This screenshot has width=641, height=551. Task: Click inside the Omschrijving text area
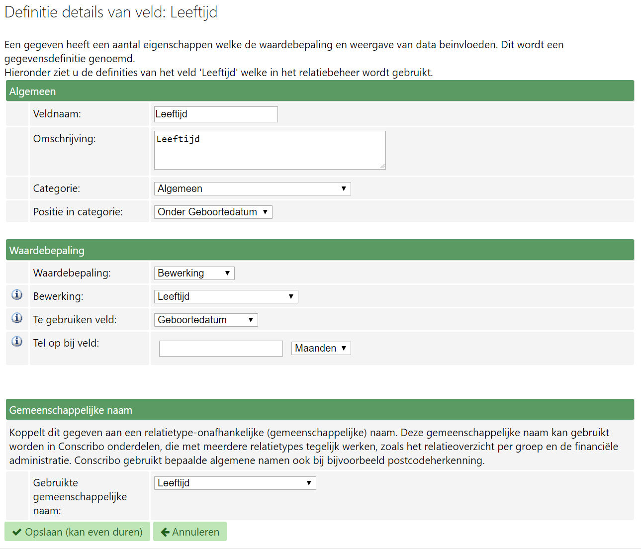coord(270,150)
